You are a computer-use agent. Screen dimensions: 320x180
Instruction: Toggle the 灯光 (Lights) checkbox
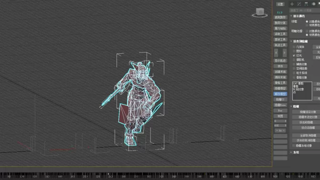click(294, 55)
